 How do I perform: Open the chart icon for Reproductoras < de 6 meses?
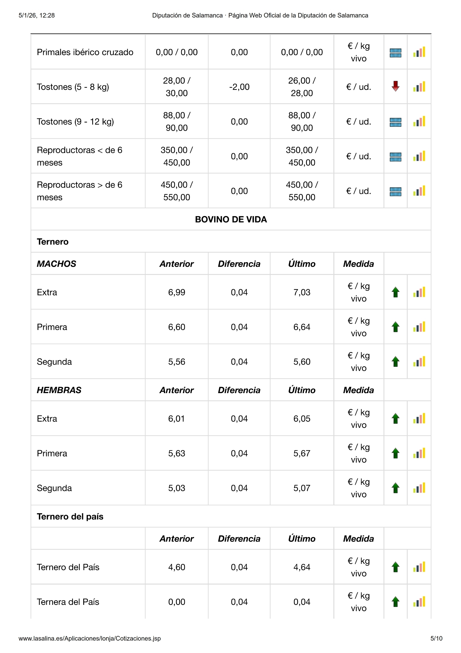click(419, 156)
